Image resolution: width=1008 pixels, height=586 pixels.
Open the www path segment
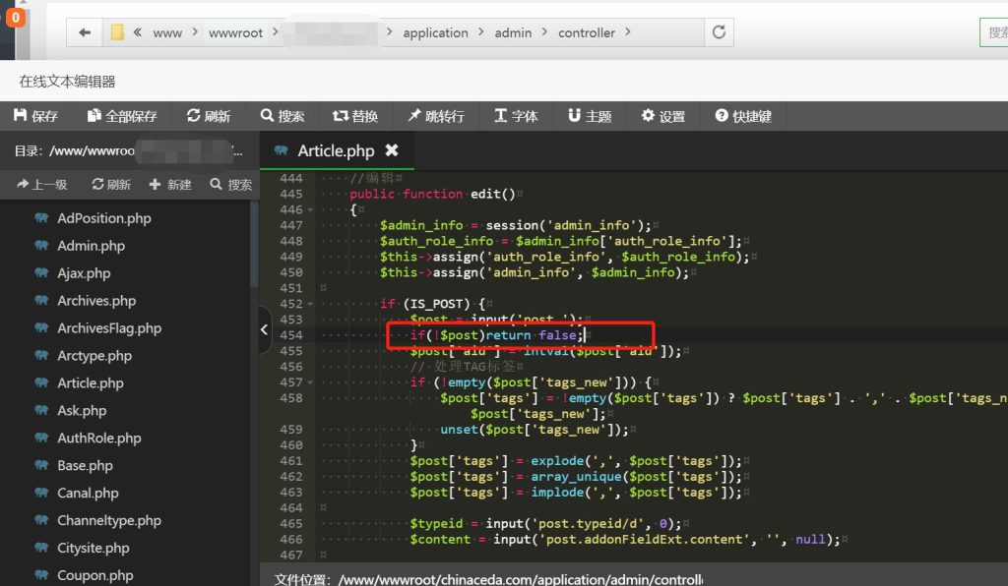click(x=167, y=32)
